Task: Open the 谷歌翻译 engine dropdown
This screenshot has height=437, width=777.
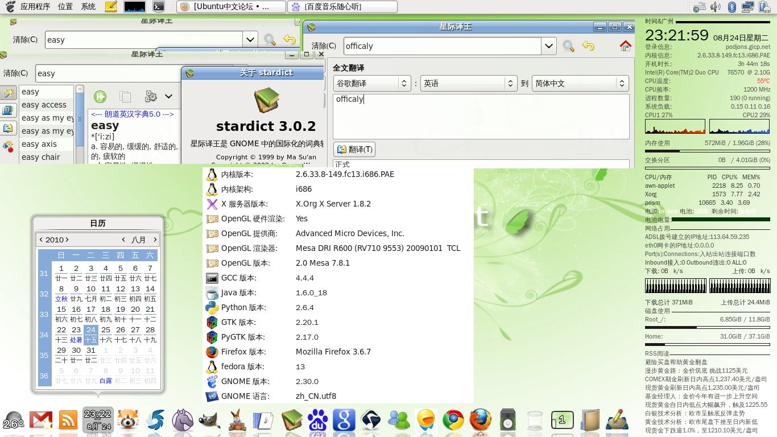Action: pyautogui.click(x=373, y=83)
